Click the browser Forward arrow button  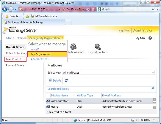tap(11, 9)
